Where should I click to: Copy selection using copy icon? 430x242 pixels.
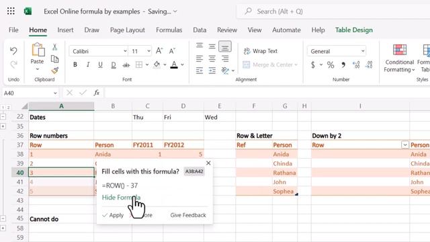(54, 59)
